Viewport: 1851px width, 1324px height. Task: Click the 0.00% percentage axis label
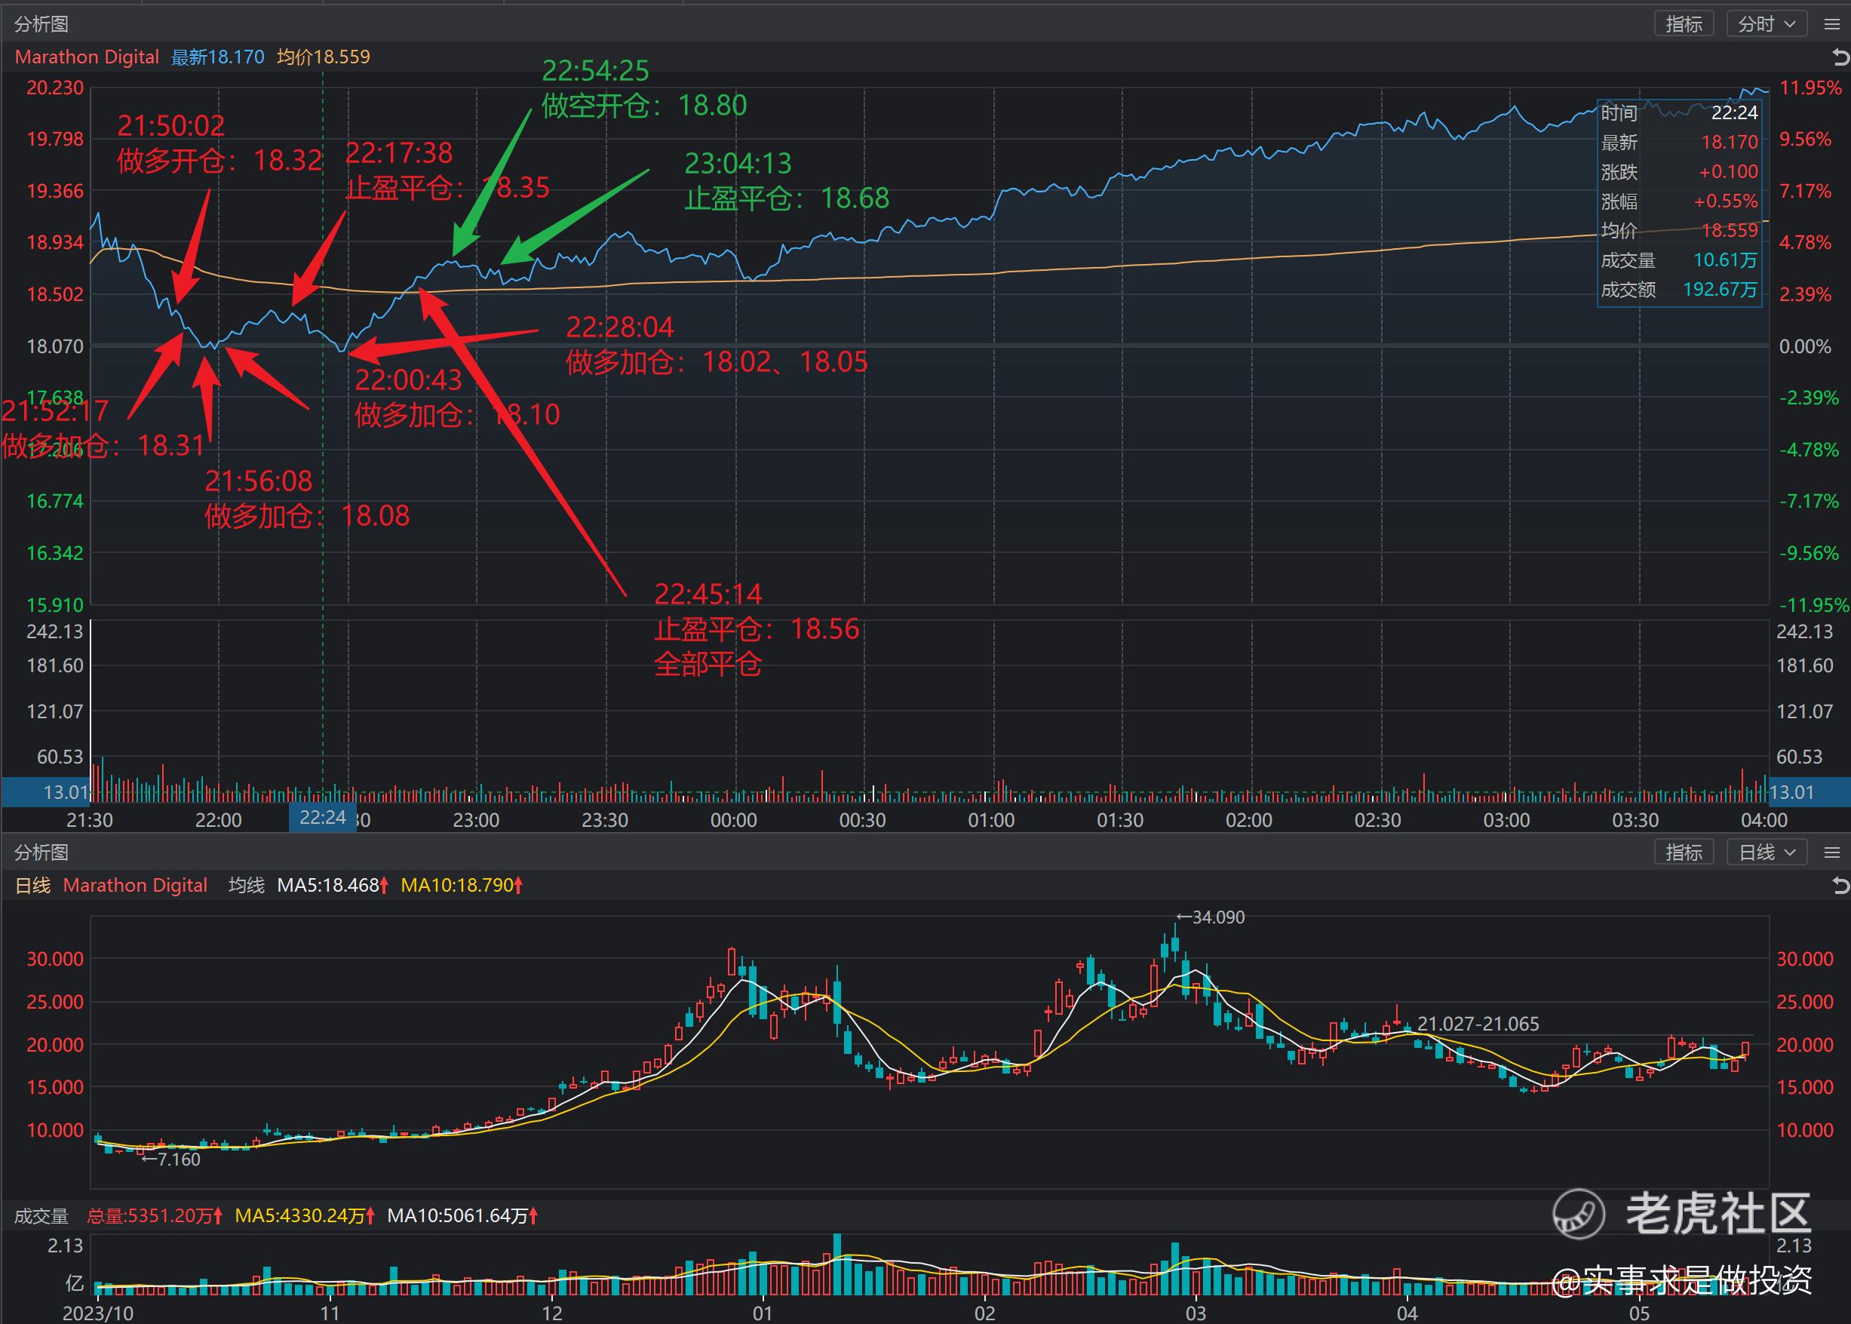pos(1805,346)
